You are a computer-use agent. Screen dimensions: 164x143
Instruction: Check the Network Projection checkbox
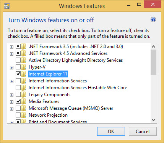tap(18, 115)
